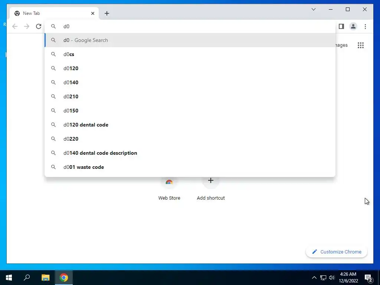Open a new tab with the plus icon

click(107, 13)
